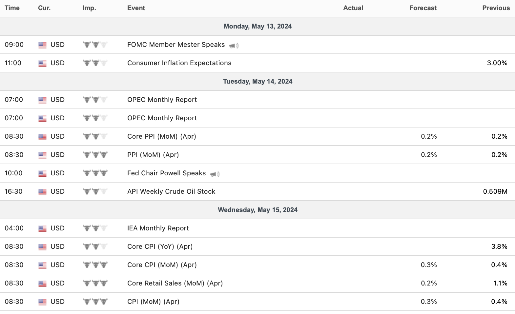The height and width of the screenshot is (314, 515).
Task: Open the Consumer Inflation Expectations event
Action: 179,63
